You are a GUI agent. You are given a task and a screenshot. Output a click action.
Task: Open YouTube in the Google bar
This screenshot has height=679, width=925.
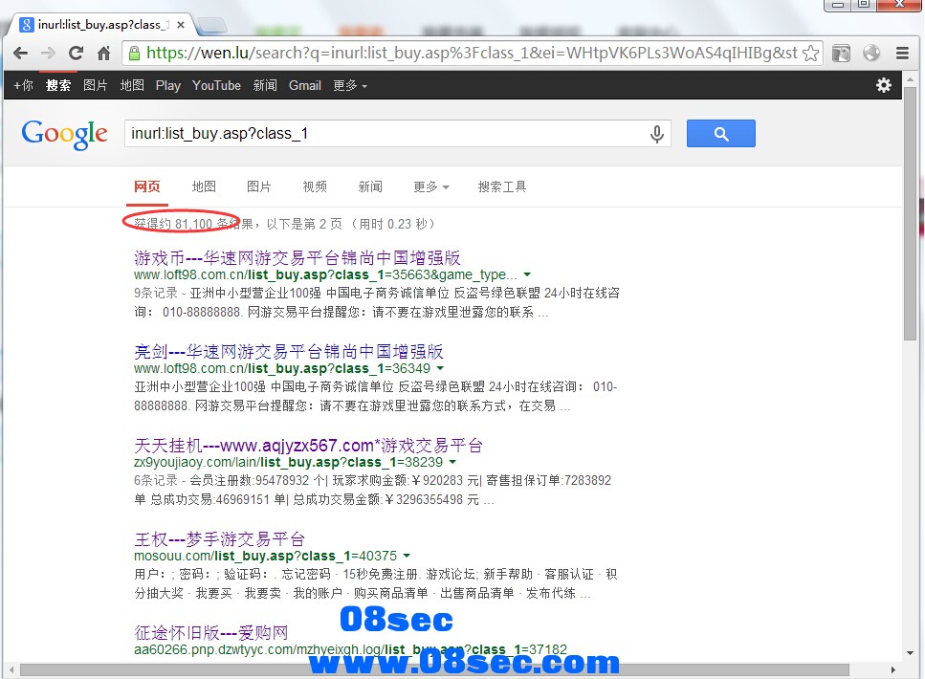(x=216, y=85)
